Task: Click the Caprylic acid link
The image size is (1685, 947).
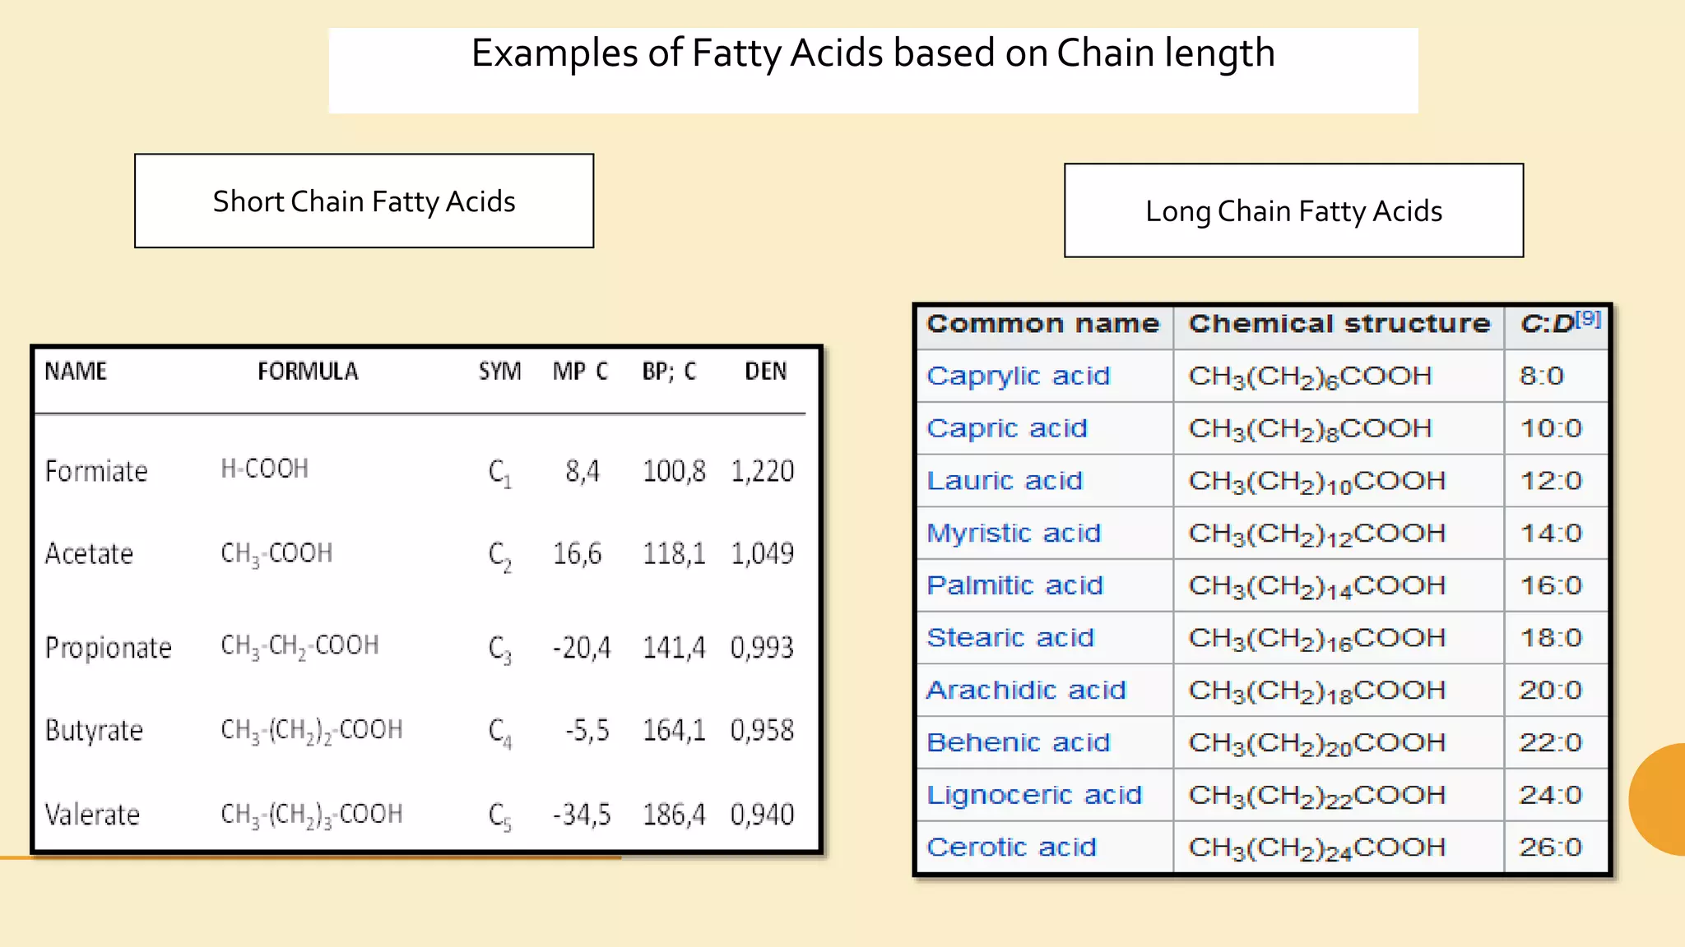Action: click(1019, 376)
